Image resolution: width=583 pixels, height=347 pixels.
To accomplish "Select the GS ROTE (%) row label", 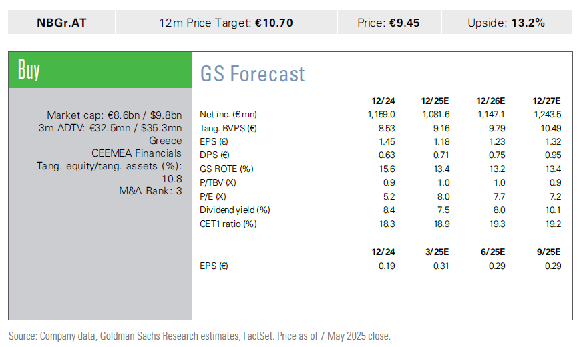I will pos(227,169).
